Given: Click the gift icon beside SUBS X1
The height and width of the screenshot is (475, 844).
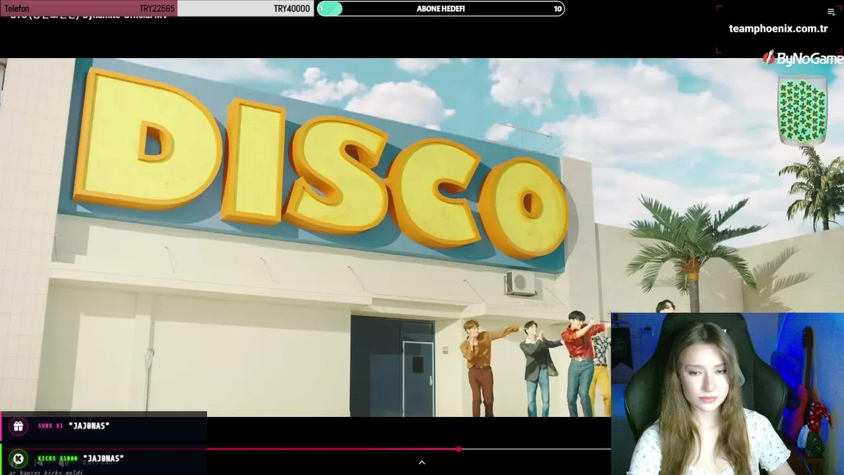Looking at the screenshot, I should (18, 426).
